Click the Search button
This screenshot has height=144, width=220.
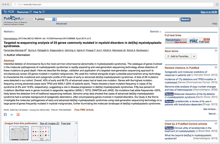pyautogui.click(x=185, y=19)
